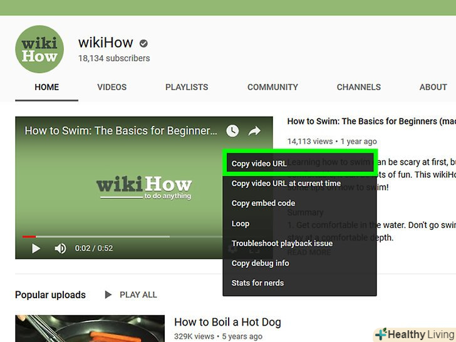
Task: Click the verified checkmark badge beside wikiHow
Action: pos(143,43)
